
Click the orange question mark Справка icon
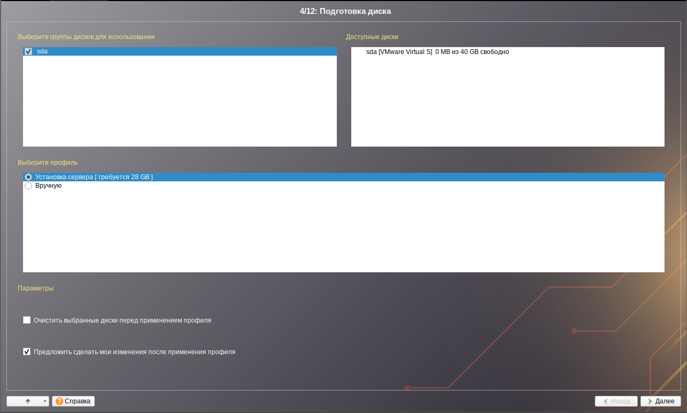59,401
